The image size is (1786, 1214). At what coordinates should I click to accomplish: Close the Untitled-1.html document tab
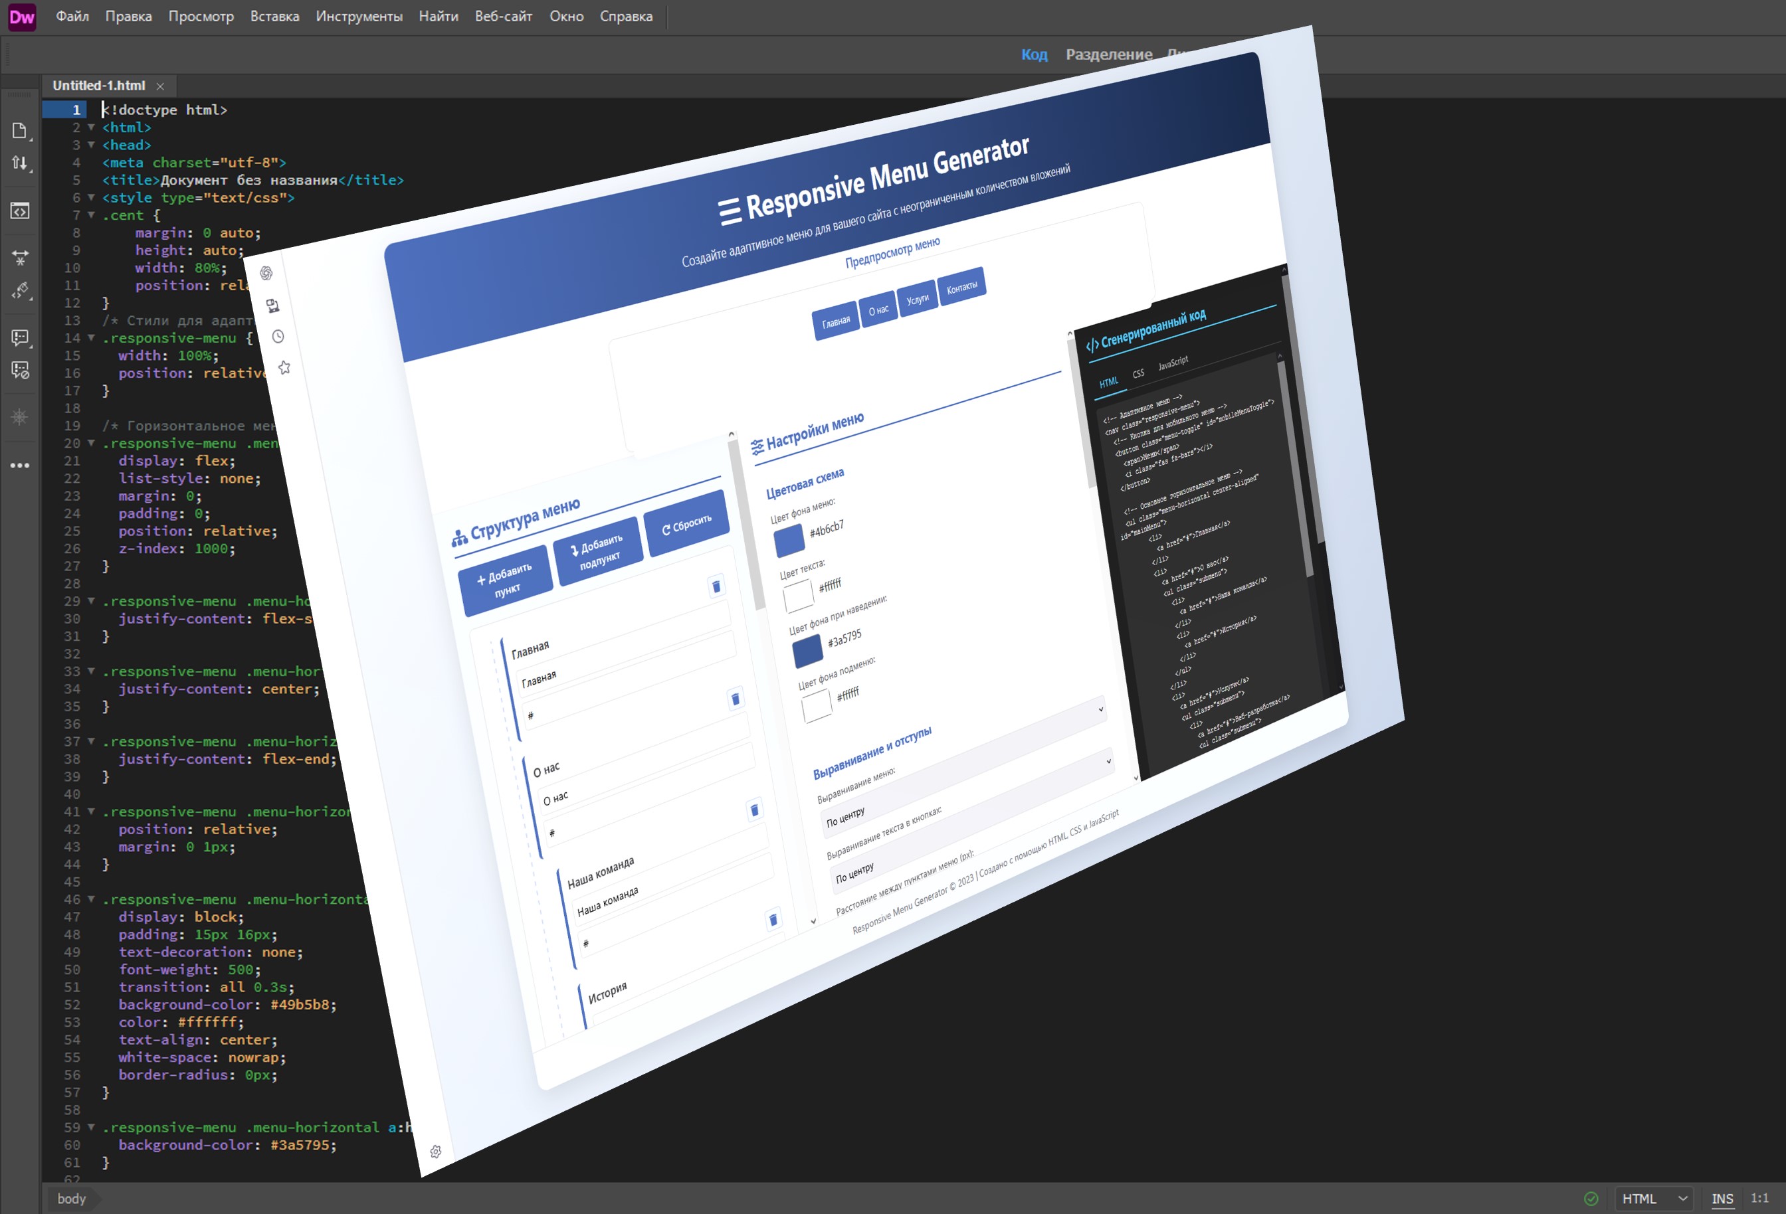(160, 86)
